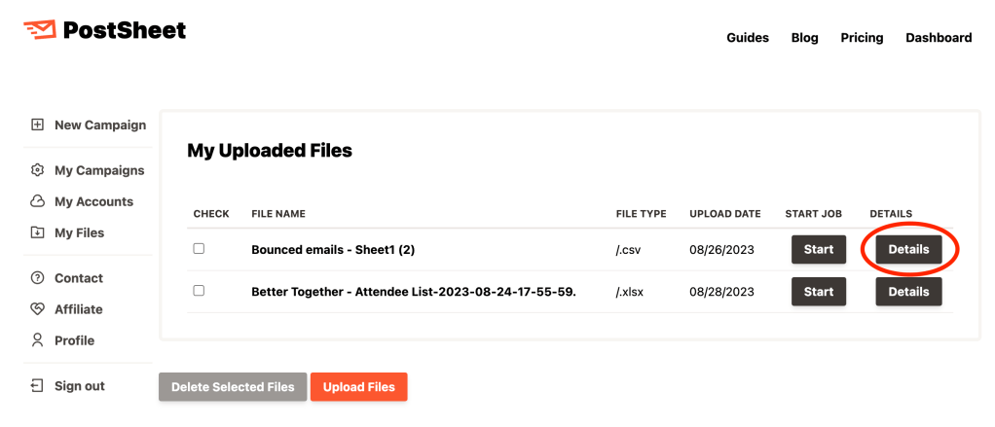Screen dimensions: 995x427
Task: Open the Blog page
Action: (x=804, y=38)
